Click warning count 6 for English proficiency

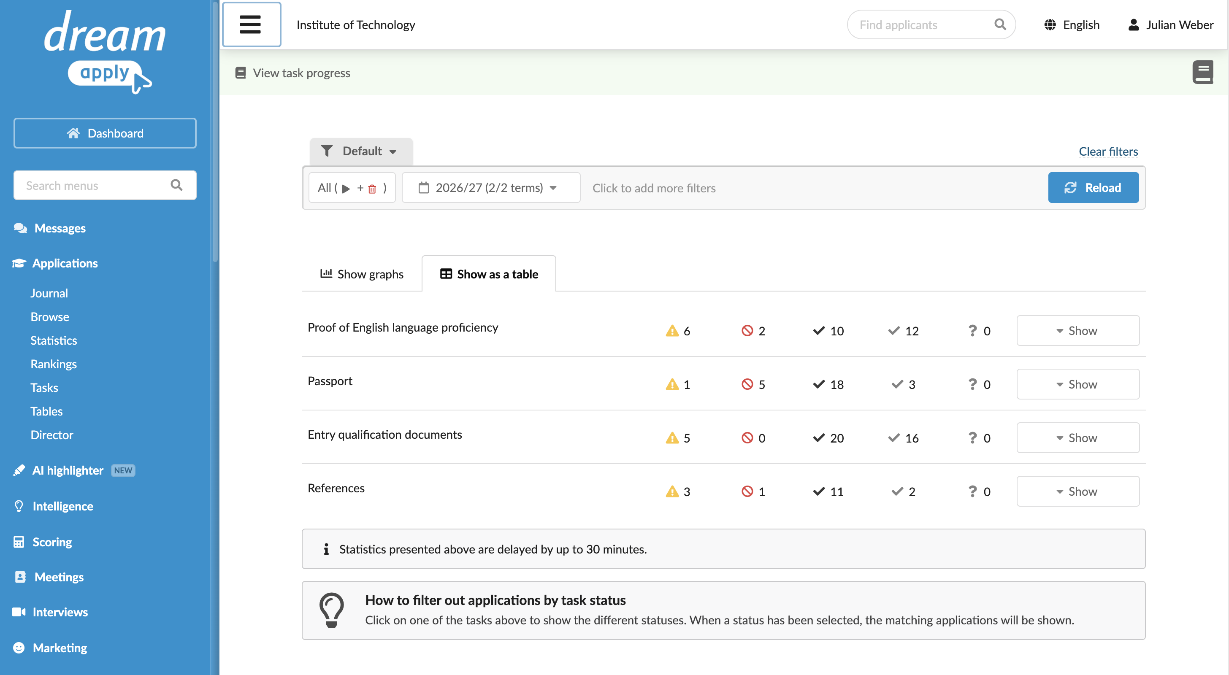(677, 331)
